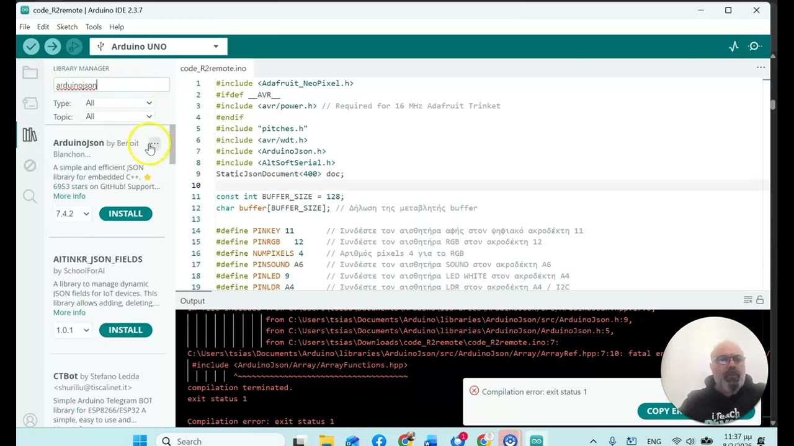Open the Help menu
The image size is (794, 446).
point(117,27)
